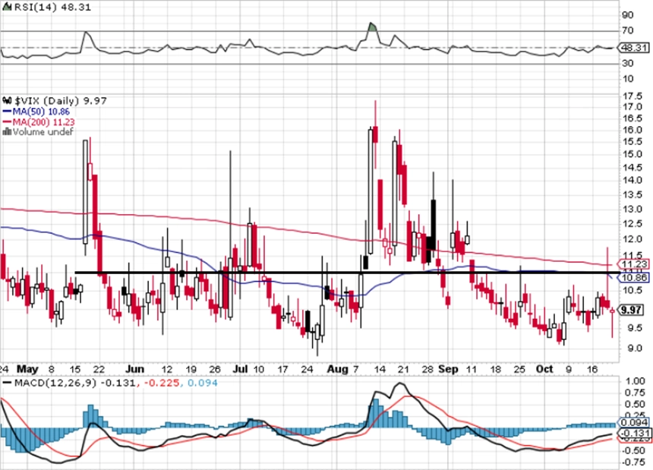Click the Aug label on date axis
This screenshot has height=470, width=653.
coord(337,369)
